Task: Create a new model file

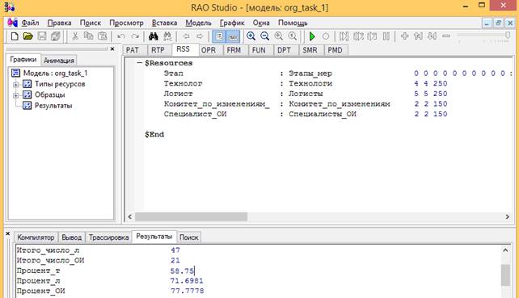Action: (x=15, y=36)
